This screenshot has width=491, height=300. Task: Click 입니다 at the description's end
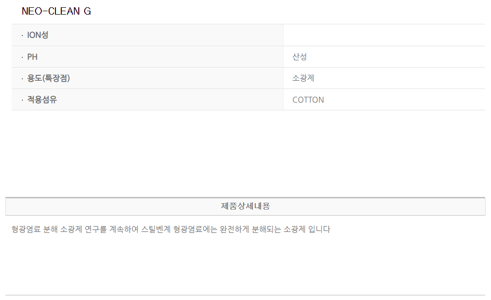click(x=319, y=229)
